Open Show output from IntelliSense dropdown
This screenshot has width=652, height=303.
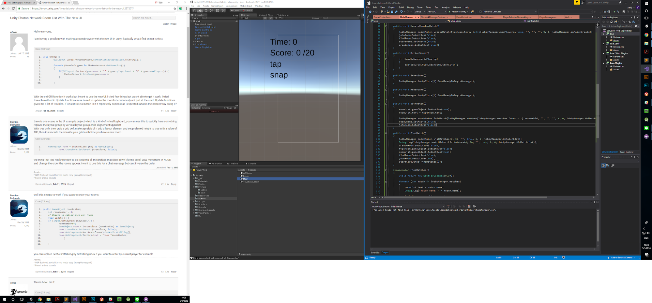pyautogui.click(x=418, y=206)
